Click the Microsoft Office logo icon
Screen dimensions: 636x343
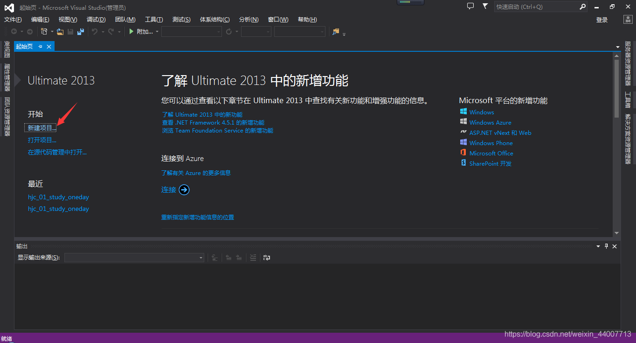pos(463,153)
